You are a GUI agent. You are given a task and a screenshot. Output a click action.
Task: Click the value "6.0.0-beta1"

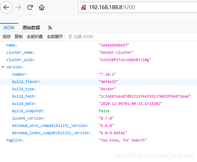point(113,133)
